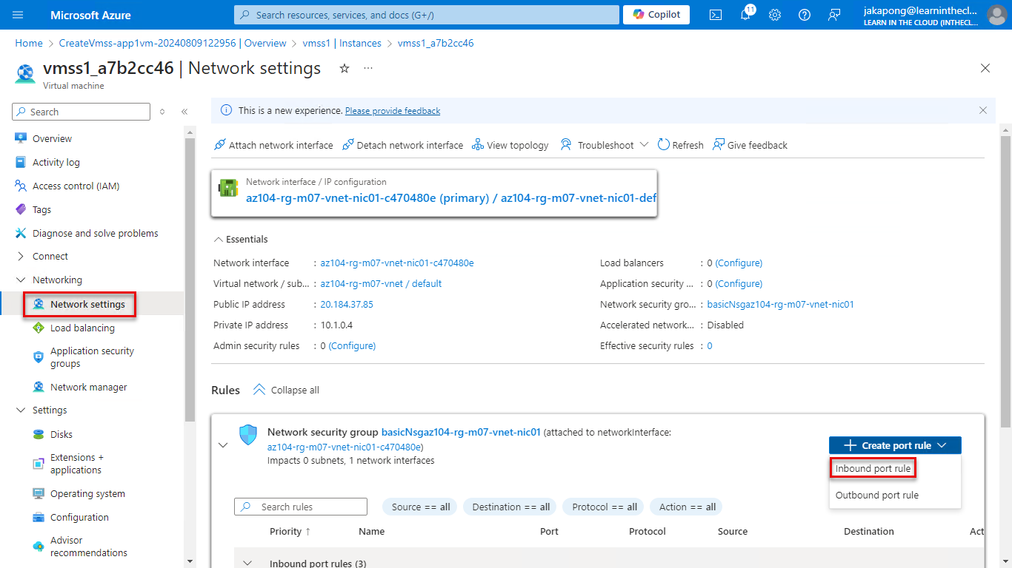Open Overview in the sidebar
This screenshot has height=568, width=1012.
[x=52, y=138]
